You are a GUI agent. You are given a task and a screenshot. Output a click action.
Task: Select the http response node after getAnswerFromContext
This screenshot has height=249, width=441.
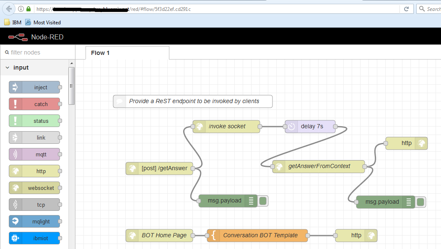click(407, 143)
